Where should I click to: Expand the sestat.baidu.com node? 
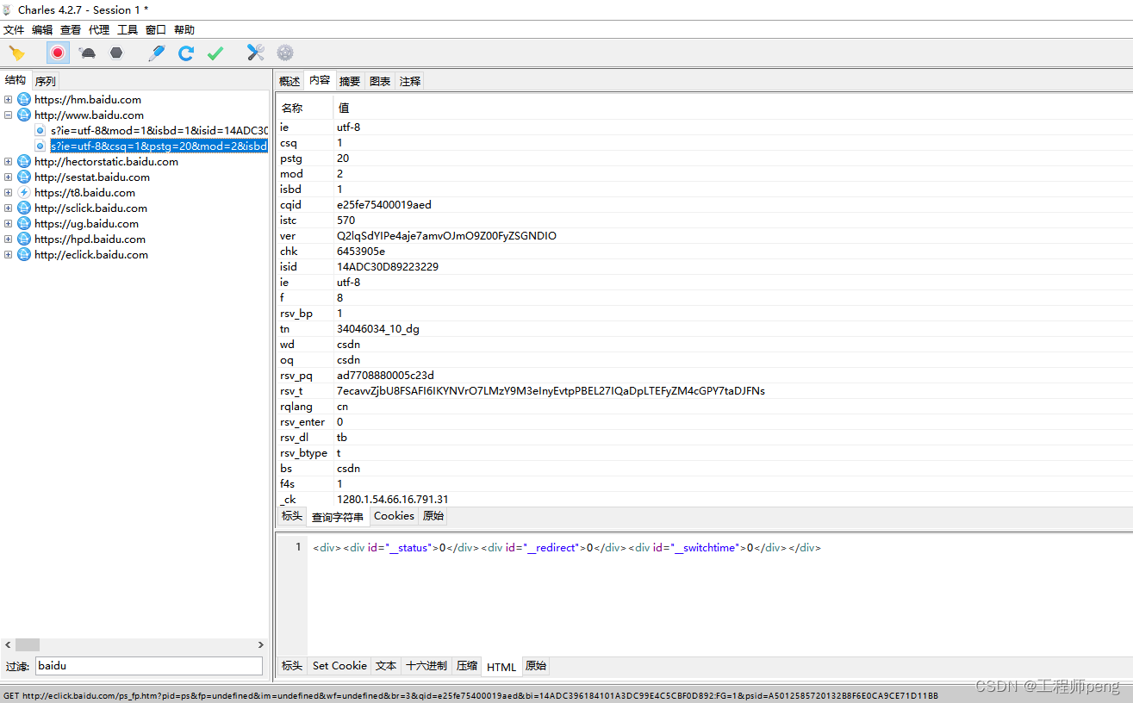tap(8, 177)
